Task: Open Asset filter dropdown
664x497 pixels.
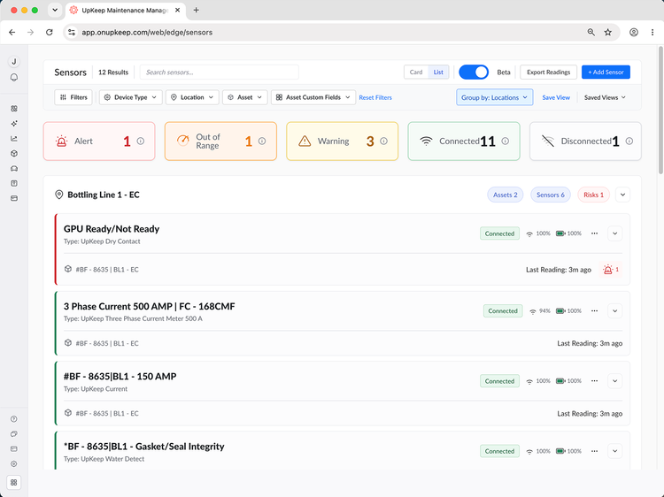Action: point(244,97)
